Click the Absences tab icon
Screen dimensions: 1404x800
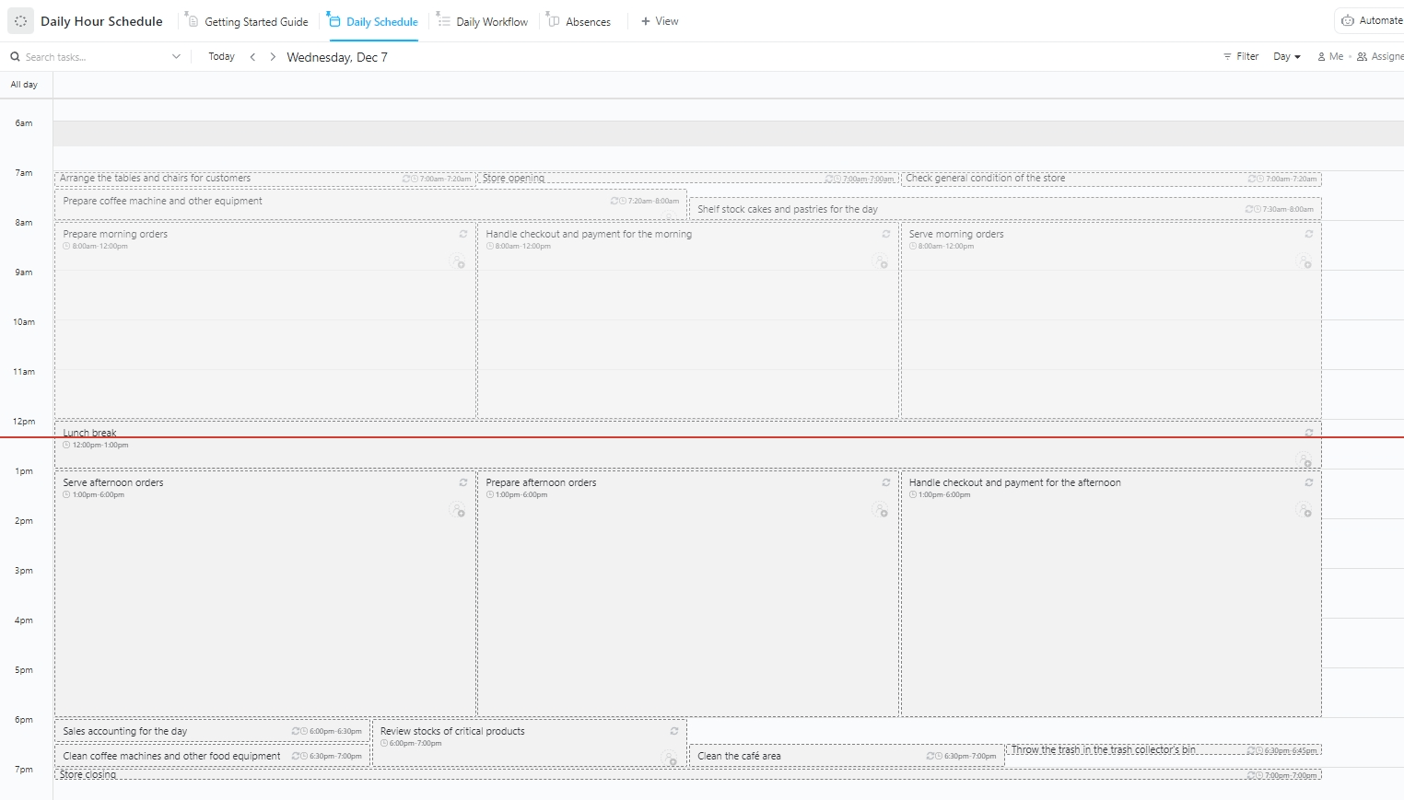pos(553,20)
